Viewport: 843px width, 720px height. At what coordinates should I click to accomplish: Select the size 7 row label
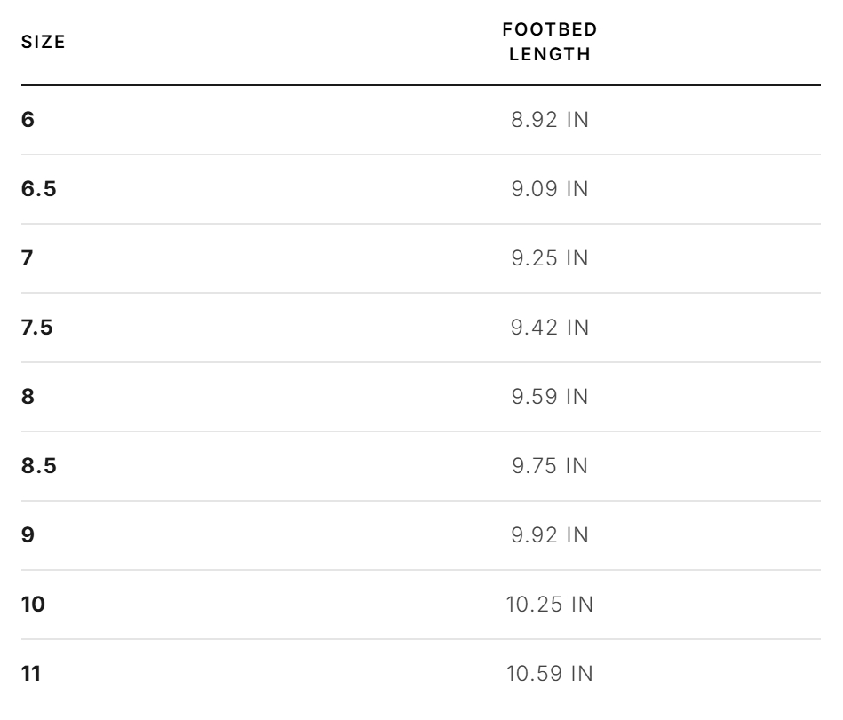click(28, 258)
